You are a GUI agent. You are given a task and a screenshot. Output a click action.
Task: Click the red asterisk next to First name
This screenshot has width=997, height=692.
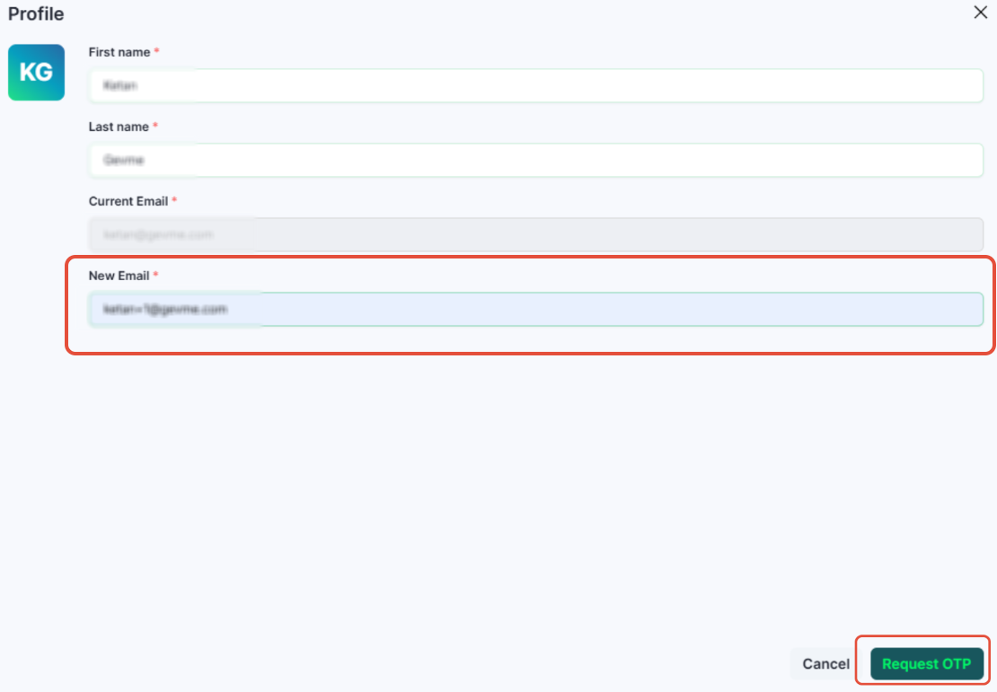click(158, 52)
